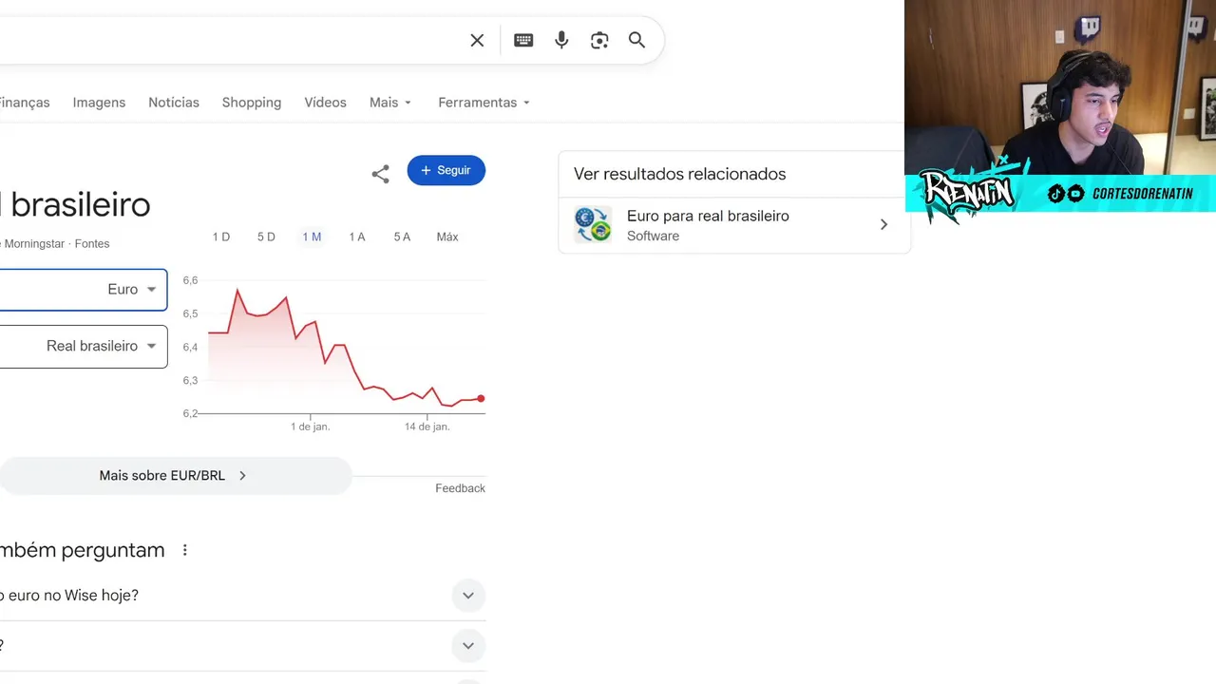This screenshot has height=684, width=1216.
Task: Open the Imagens search tab
Action: (99, 103)
